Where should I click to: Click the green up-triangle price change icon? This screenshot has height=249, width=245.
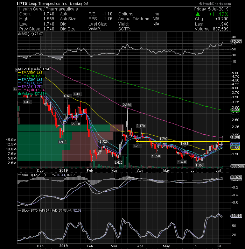pyautogui.click(x=197, y=14)
